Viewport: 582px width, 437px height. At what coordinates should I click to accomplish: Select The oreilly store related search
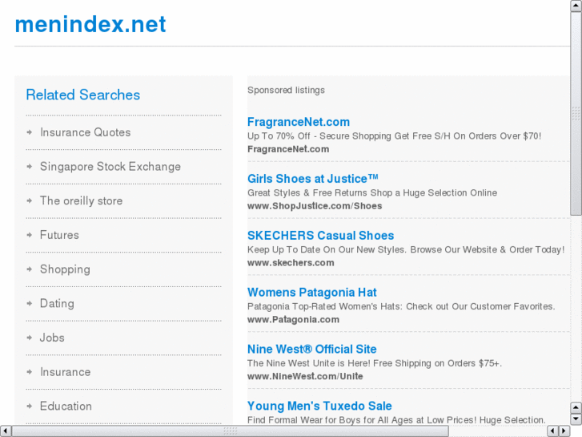pos(82,200)
